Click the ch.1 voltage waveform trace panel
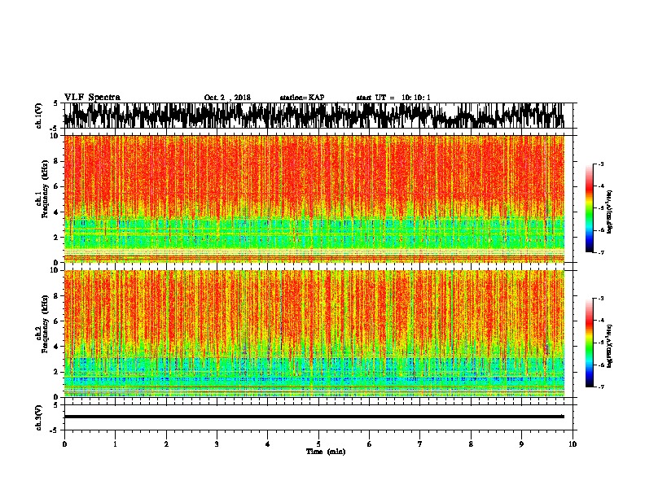The image size is (645, 498). click(x=318, y=116)
